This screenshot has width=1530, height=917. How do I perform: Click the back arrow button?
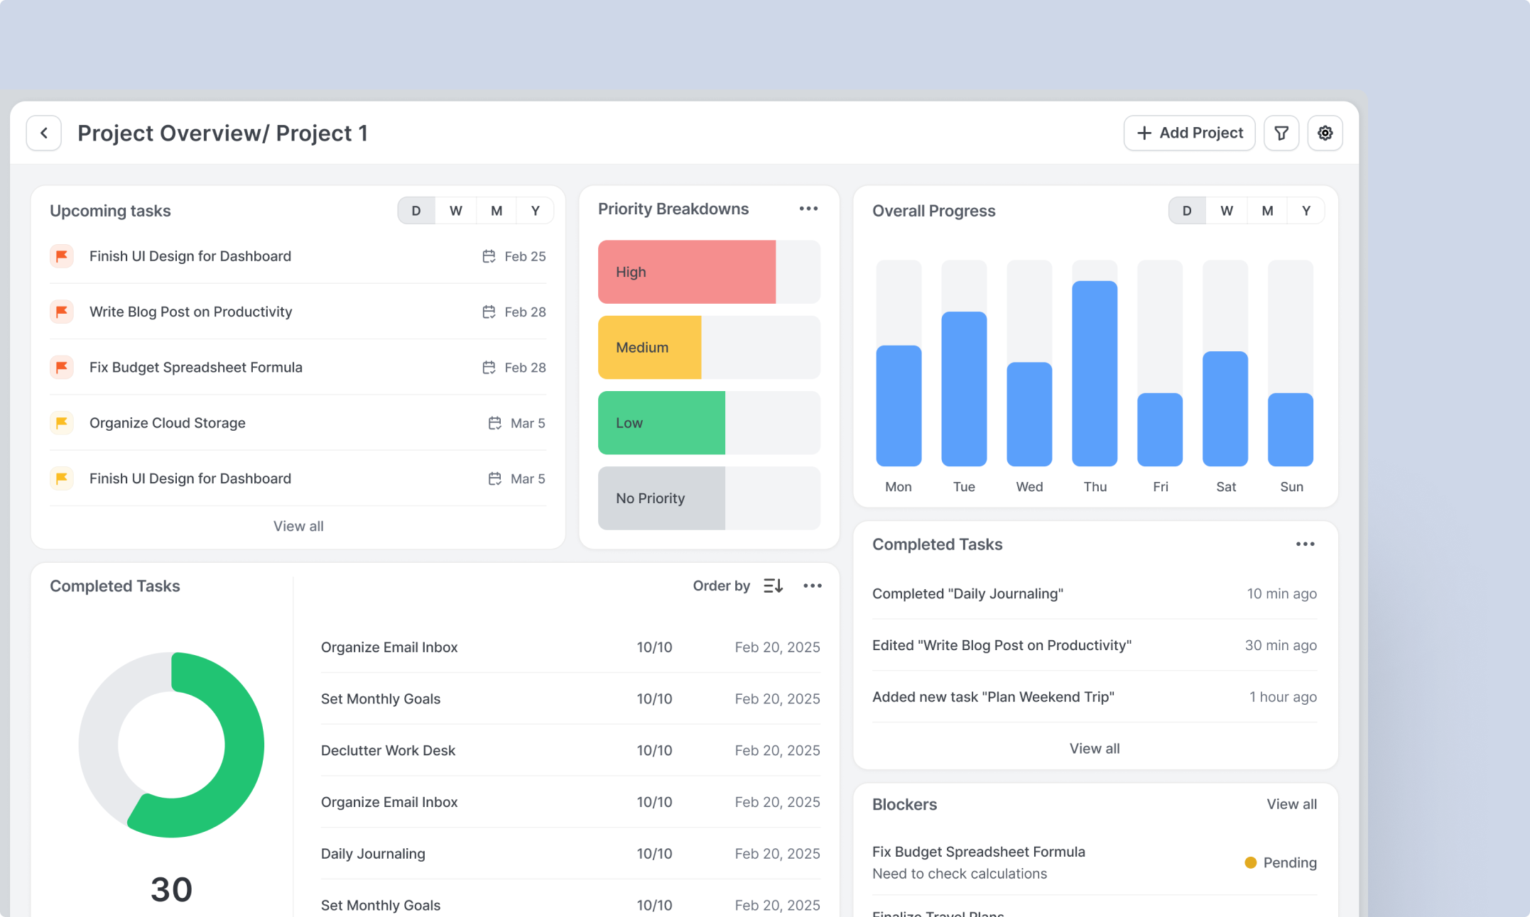[x=44, y=133]
